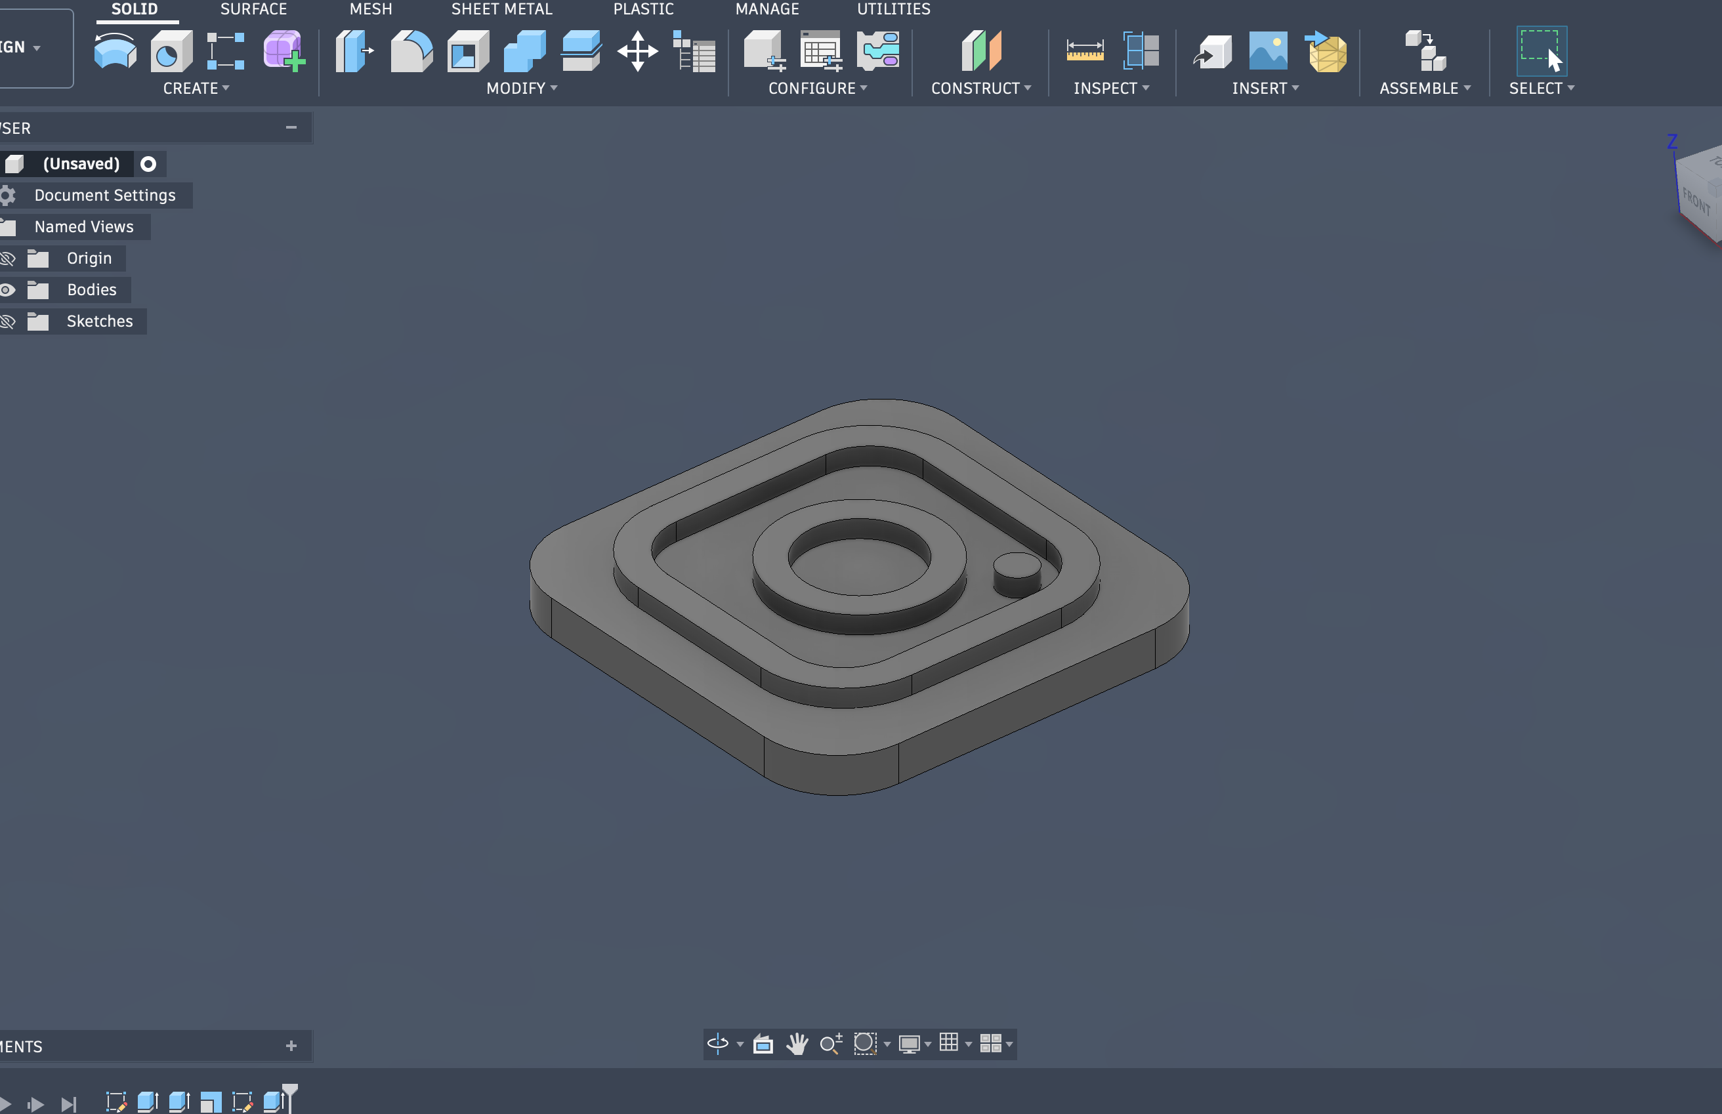The height and width of the screenshot is (1114, 1722).
Task: Open the INSERT dropdown menu
Action: point(1265,89)
